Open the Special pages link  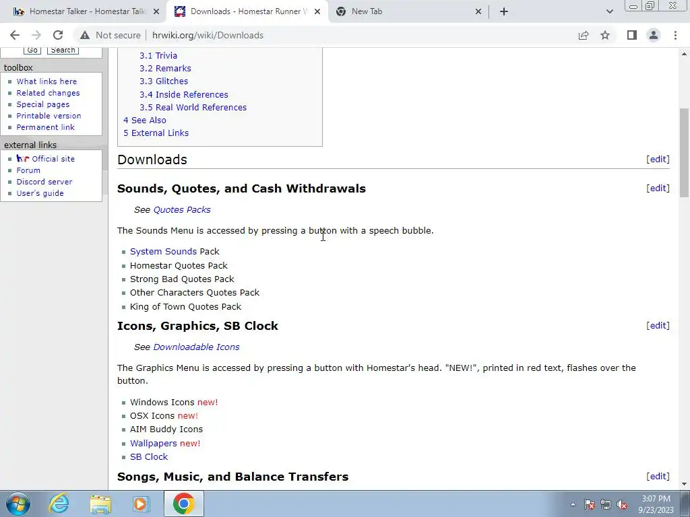(42, 104)
